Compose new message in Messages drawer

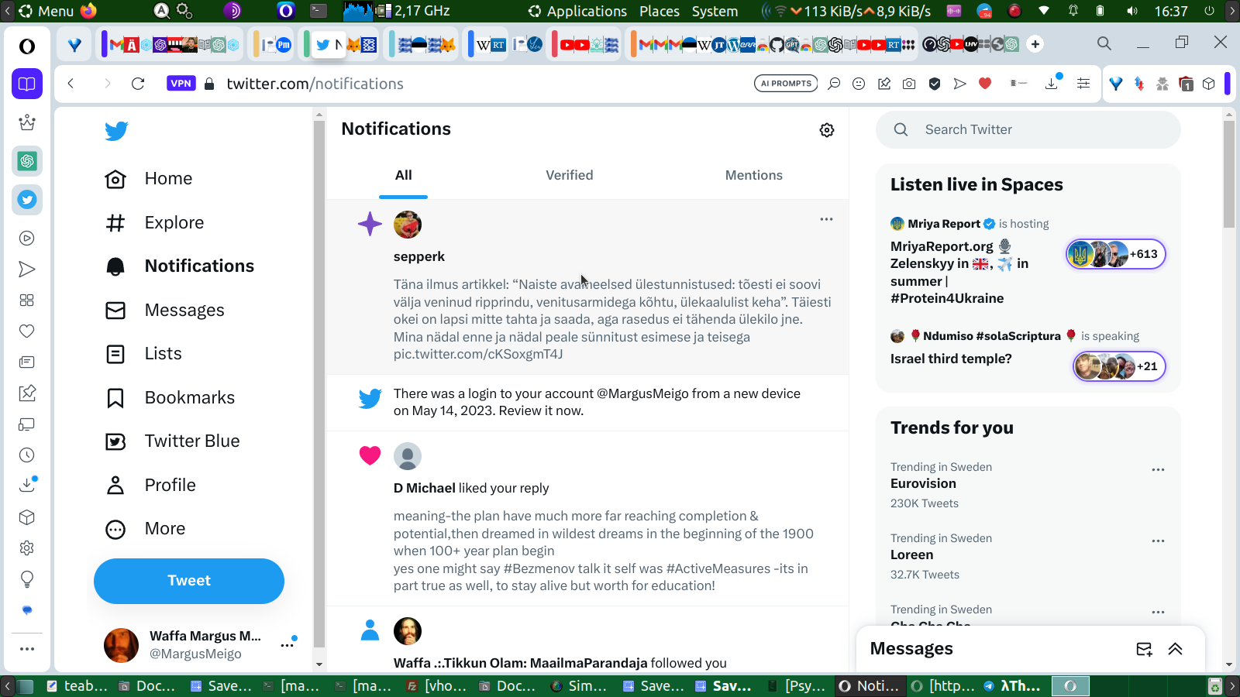click(1144, 650)
